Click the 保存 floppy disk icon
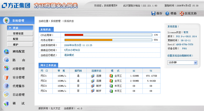 point(154,13)
